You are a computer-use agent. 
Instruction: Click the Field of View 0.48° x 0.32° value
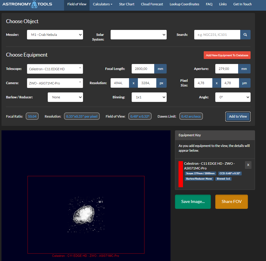(x=140, y=116)
